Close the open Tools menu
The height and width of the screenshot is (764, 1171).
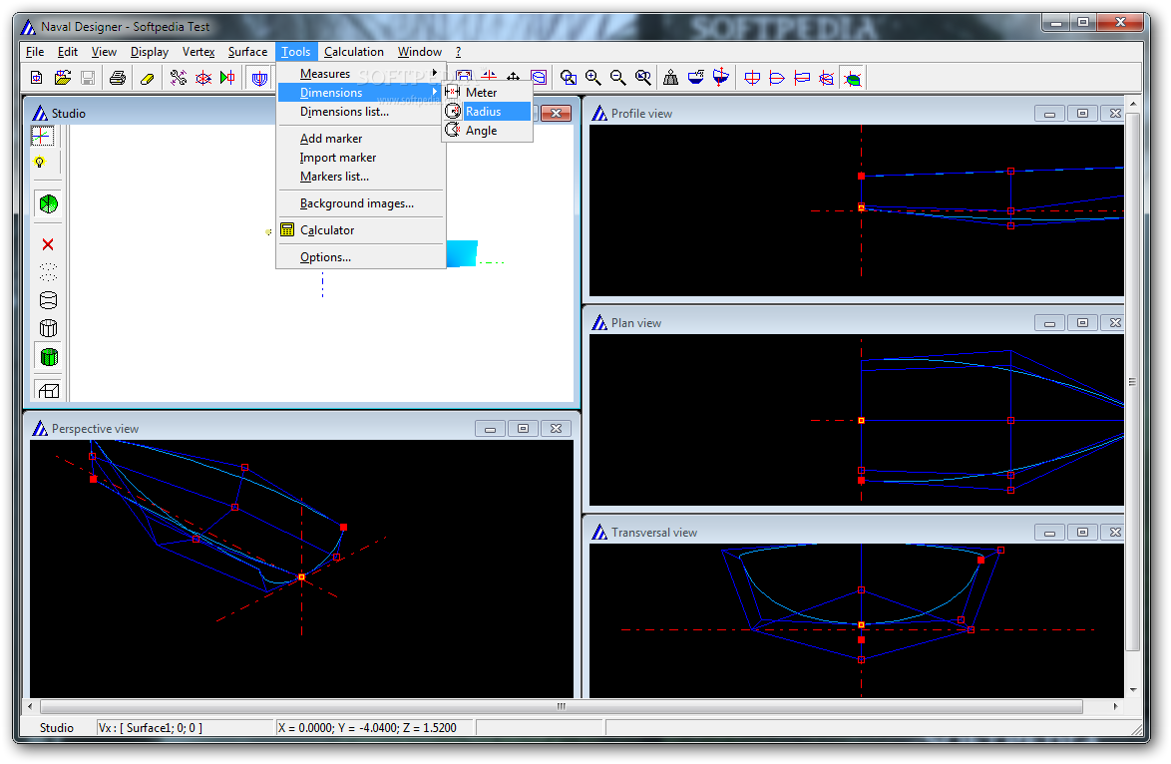coord(295,52)
